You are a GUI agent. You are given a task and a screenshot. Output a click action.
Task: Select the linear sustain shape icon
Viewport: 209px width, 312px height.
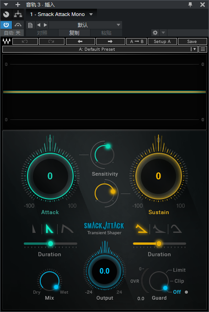click(141, 229)
